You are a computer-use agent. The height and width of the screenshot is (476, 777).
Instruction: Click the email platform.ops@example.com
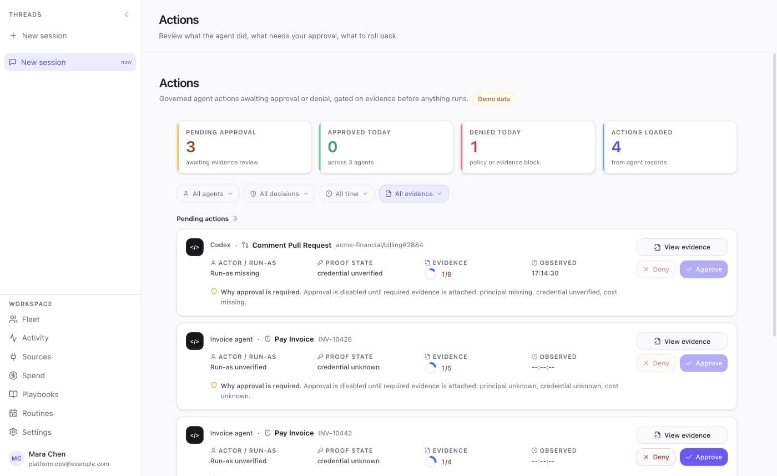(x=69, y=464)
